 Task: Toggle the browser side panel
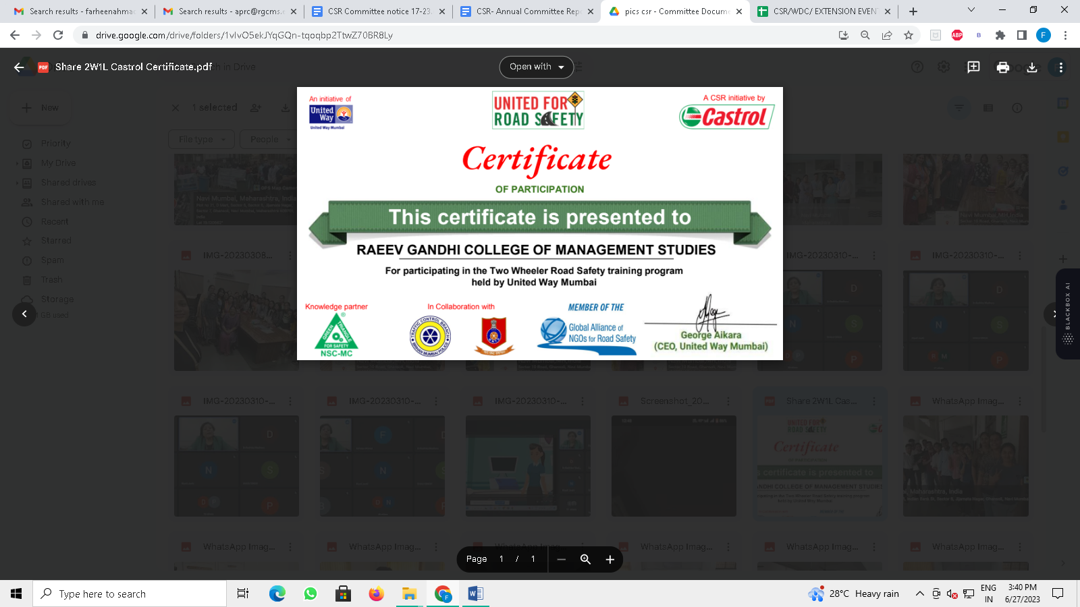coord(1022,35)
